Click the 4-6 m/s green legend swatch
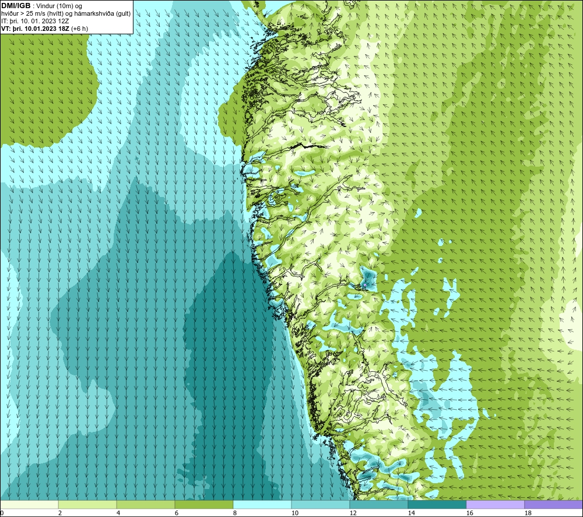The image size is (583, 517). tap(146, 504)
